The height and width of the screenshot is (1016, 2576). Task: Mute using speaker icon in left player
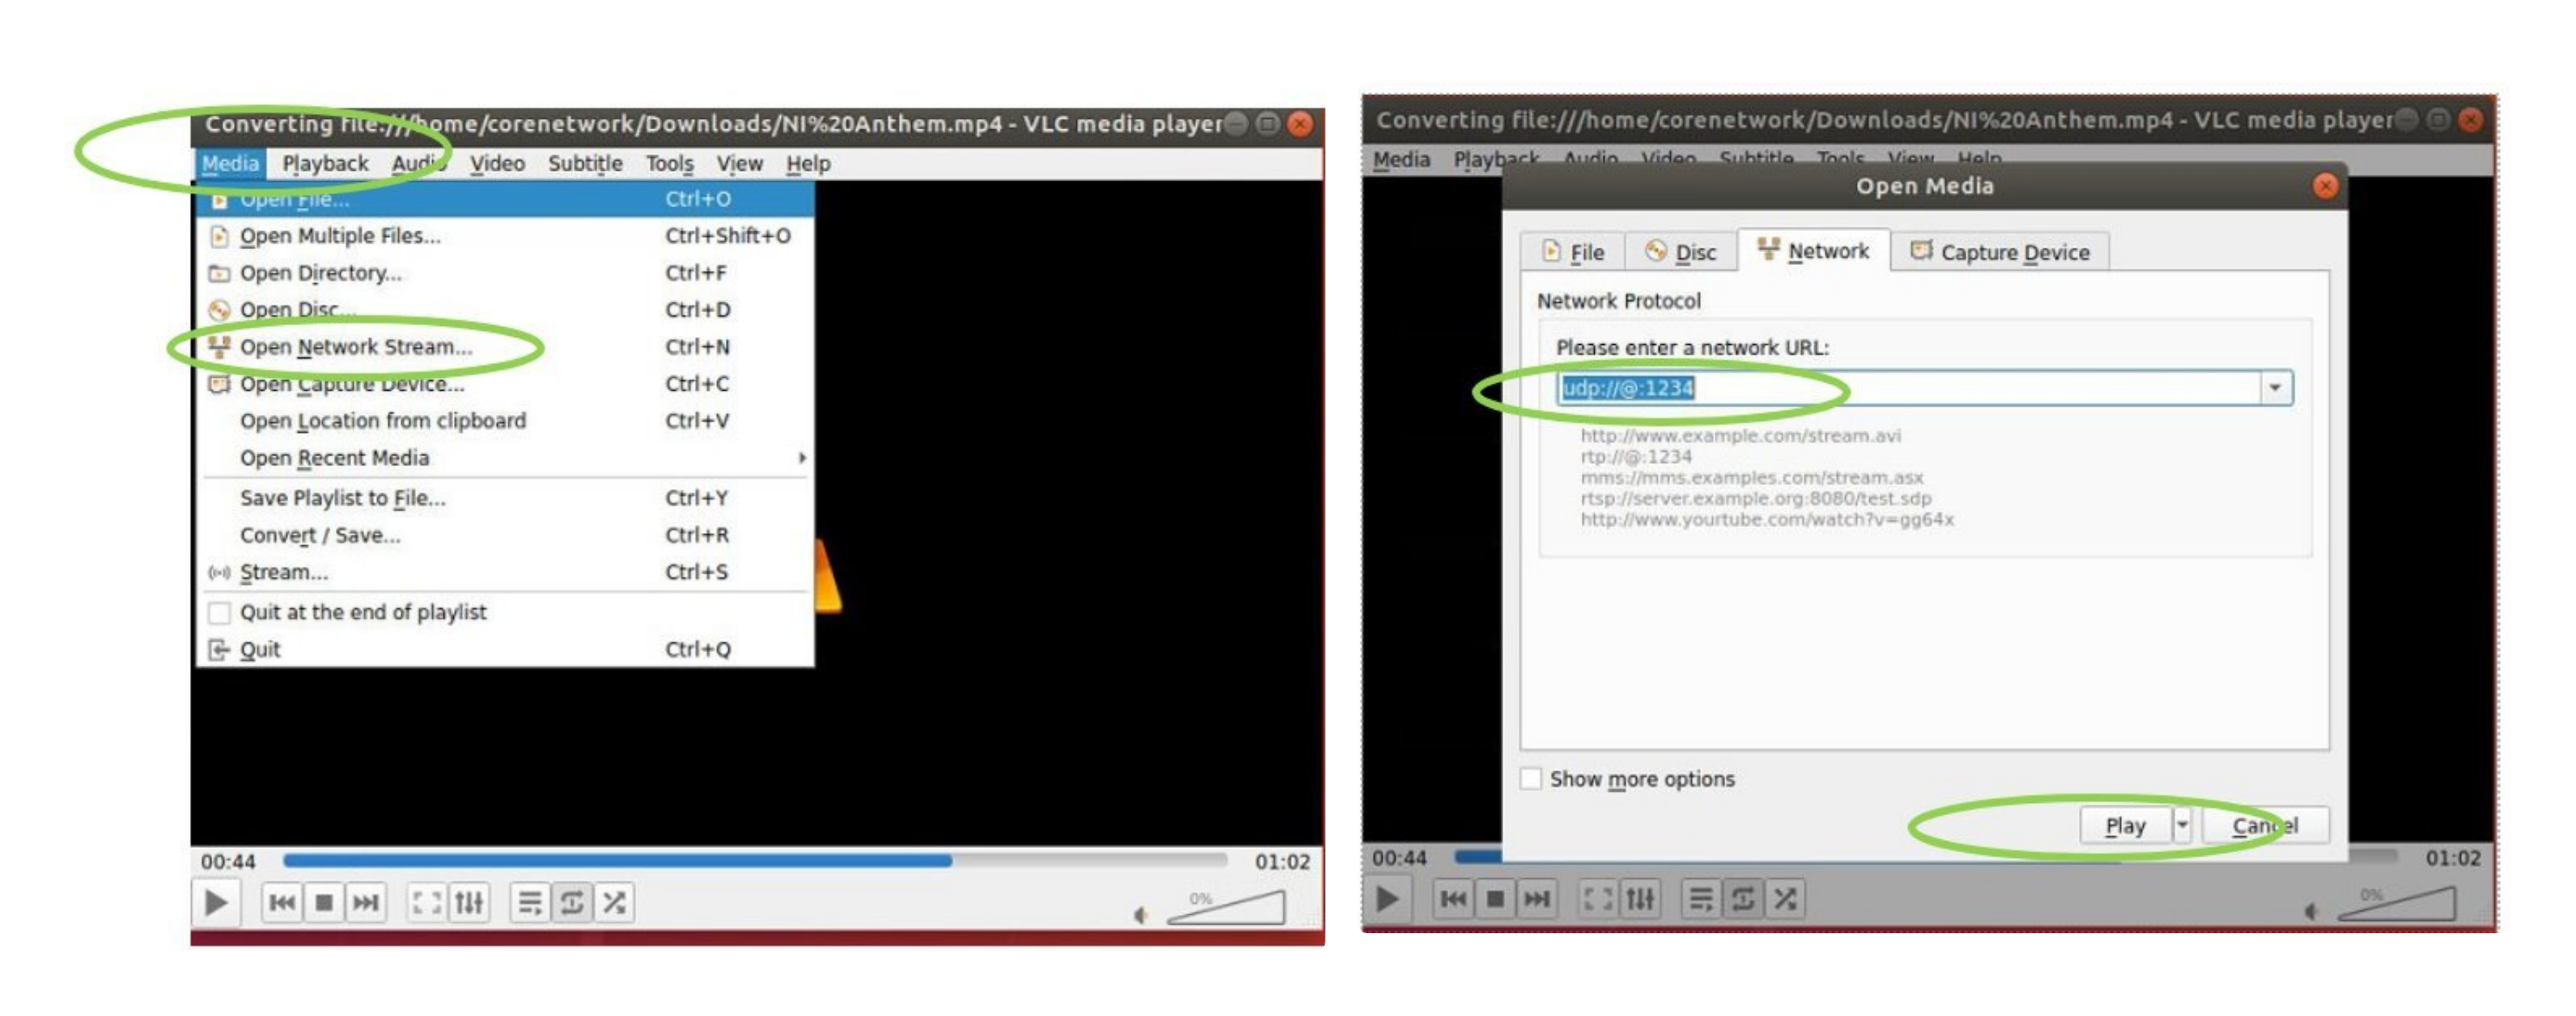1140,914
